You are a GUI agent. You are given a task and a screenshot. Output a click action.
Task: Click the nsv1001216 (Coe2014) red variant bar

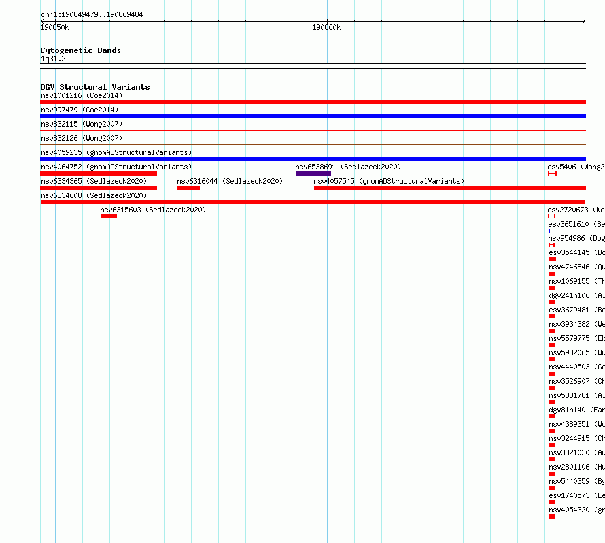click(313, 102)
